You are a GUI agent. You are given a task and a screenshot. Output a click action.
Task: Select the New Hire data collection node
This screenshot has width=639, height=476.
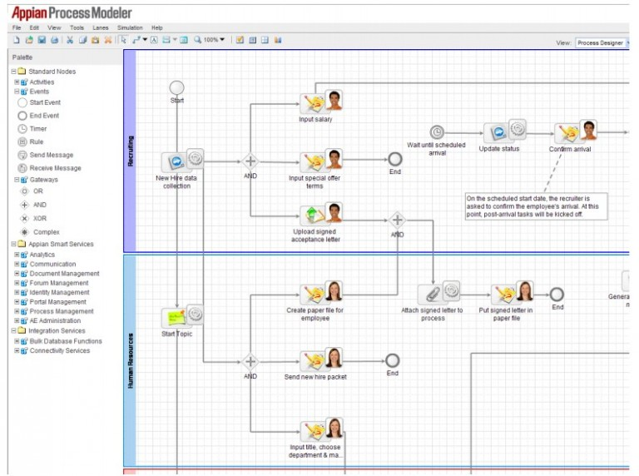coord(176,161)
